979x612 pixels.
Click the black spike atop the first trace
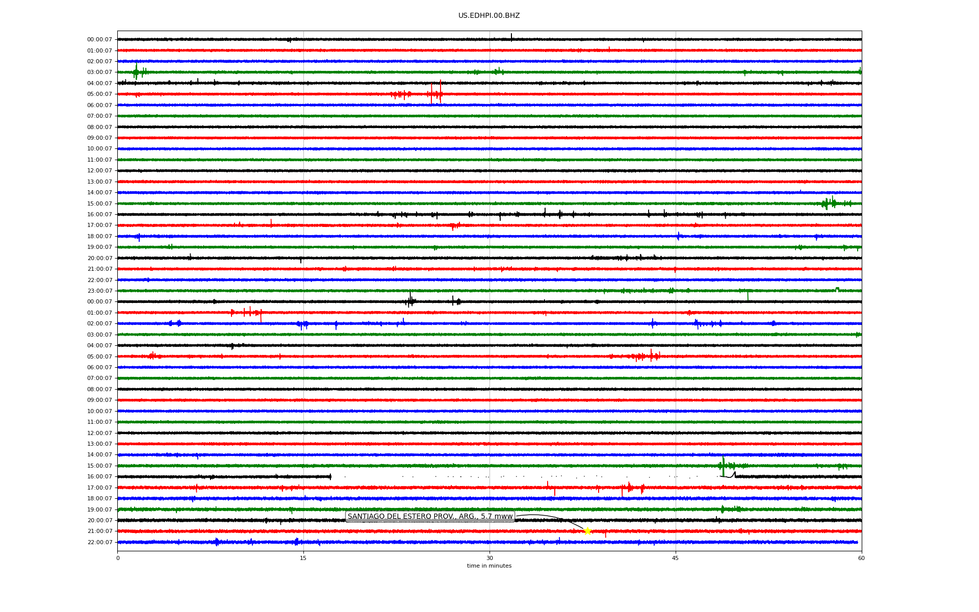511,36
